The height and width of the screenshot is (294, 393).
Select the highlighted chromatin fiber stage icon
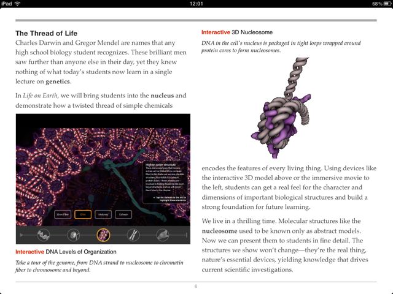tap(103, 235)
